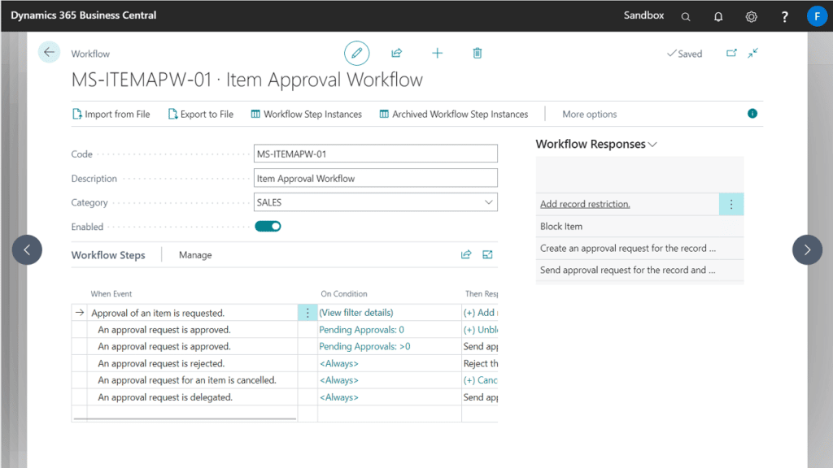Open the More options menu
The width and height of the screenshot is (833, 468).
coord(589,114)
